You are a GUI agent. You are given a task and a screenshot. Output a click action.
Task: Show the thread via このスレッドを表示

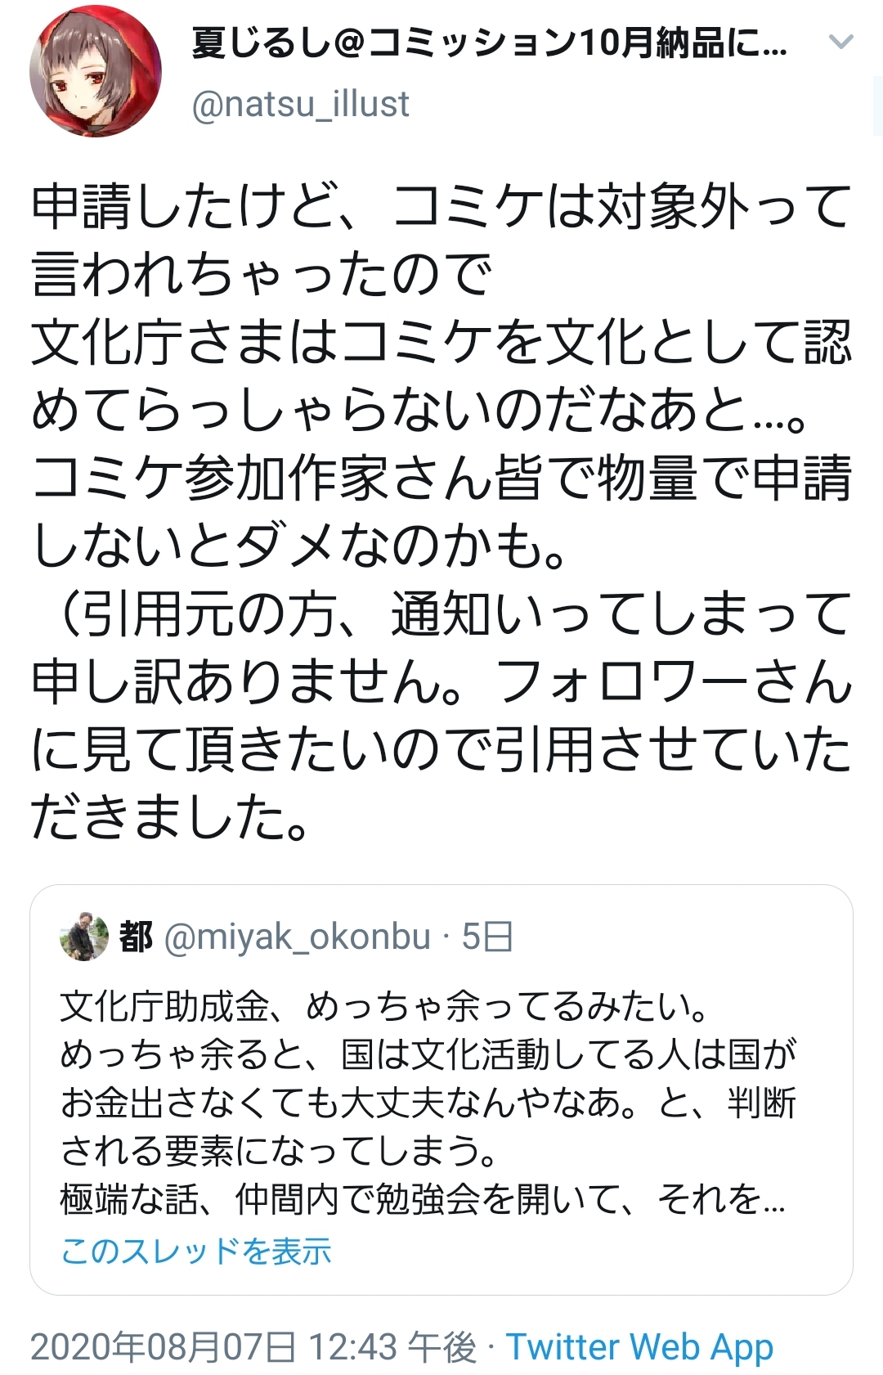196,1251
